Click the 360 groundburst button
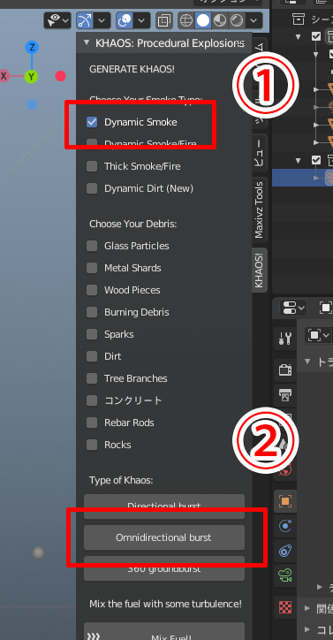 tap(164, 568)
